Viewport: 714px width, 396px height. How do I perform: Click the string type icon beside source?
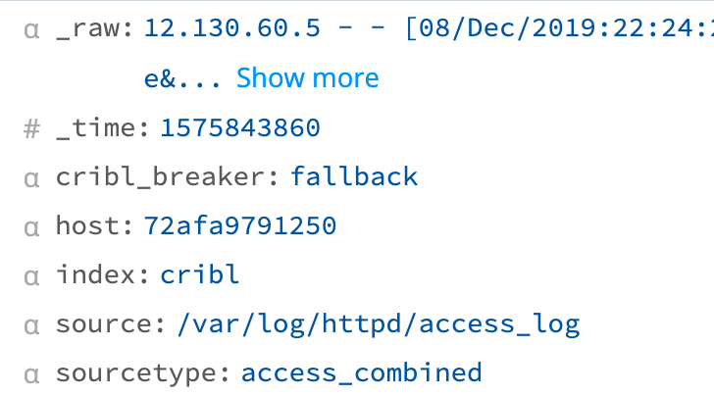click(x=31, y=326)
